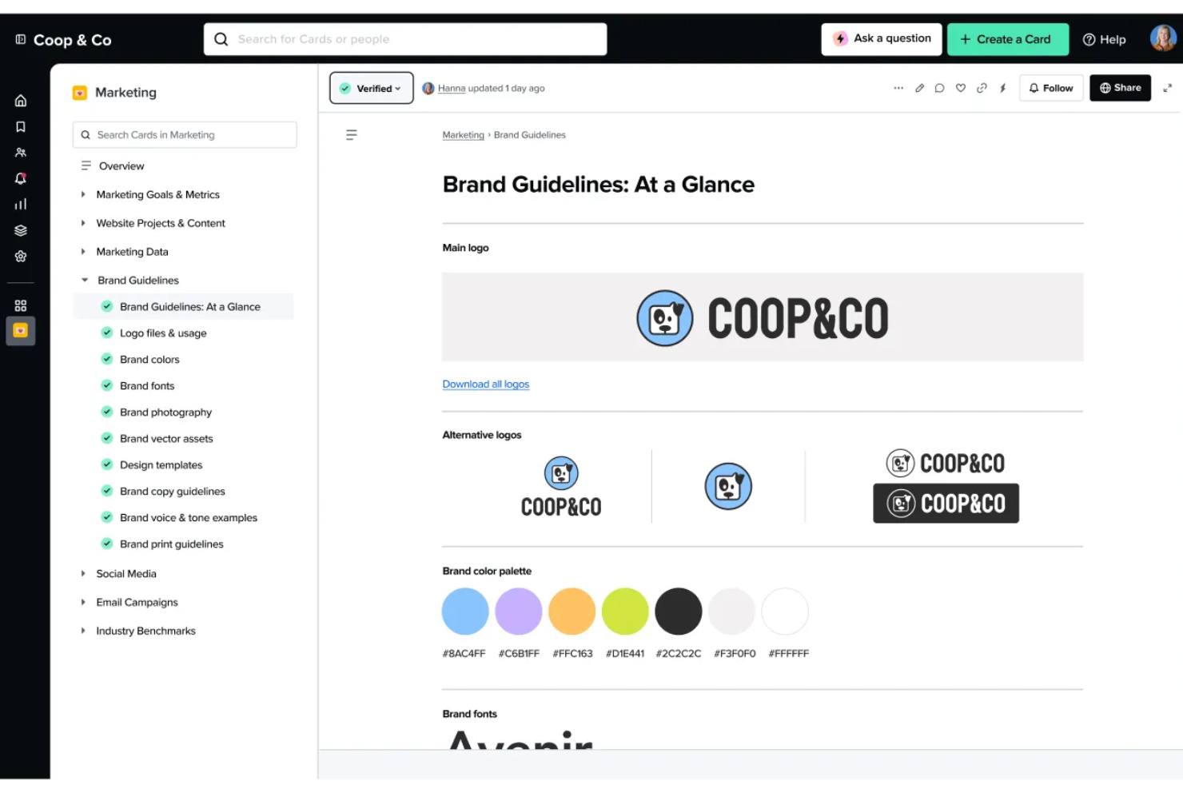
Task: Click the stacked COOP&CO alternative logo
Action: (x=561, y=487)
